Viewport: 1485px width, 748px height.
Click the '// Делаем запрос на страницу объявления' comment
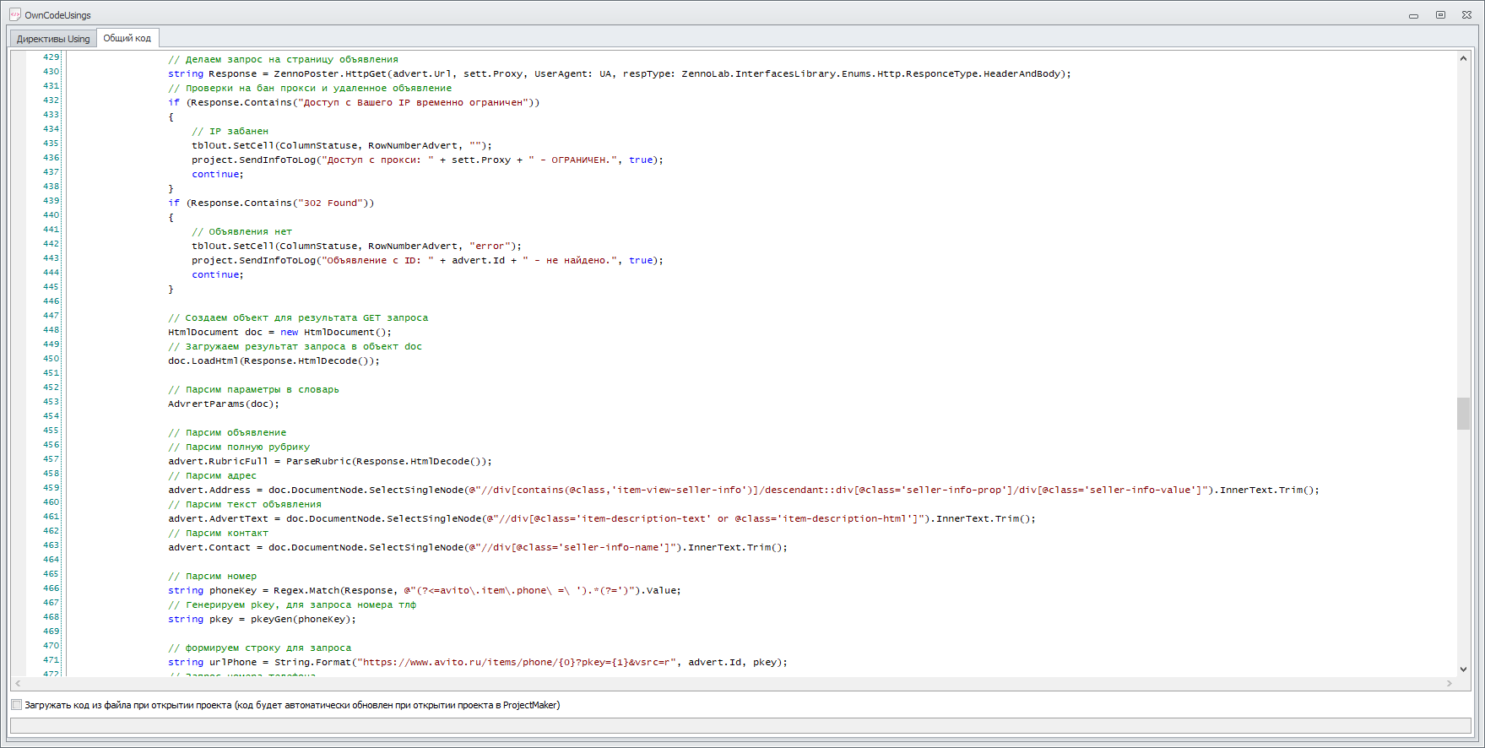[283, 60]
